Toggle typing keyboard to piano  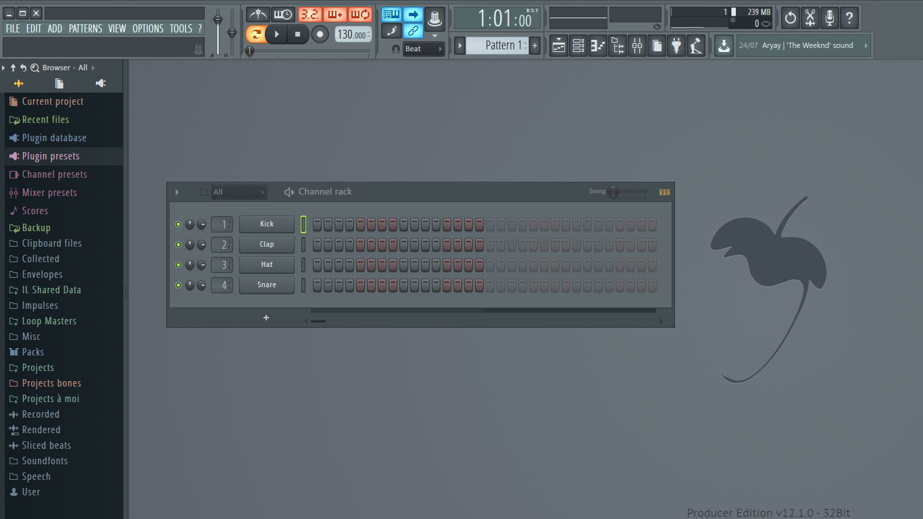[x=391, y=14]
